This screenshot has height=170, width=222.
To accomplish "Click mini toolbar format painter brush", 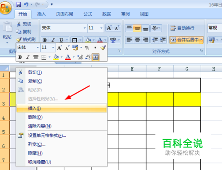I will pyautogui.click(x=103, y=48).
